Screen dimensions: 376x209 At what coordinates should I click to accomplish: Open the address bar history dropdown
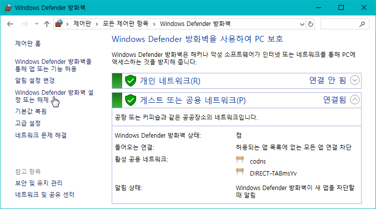(x=302, y=24)
